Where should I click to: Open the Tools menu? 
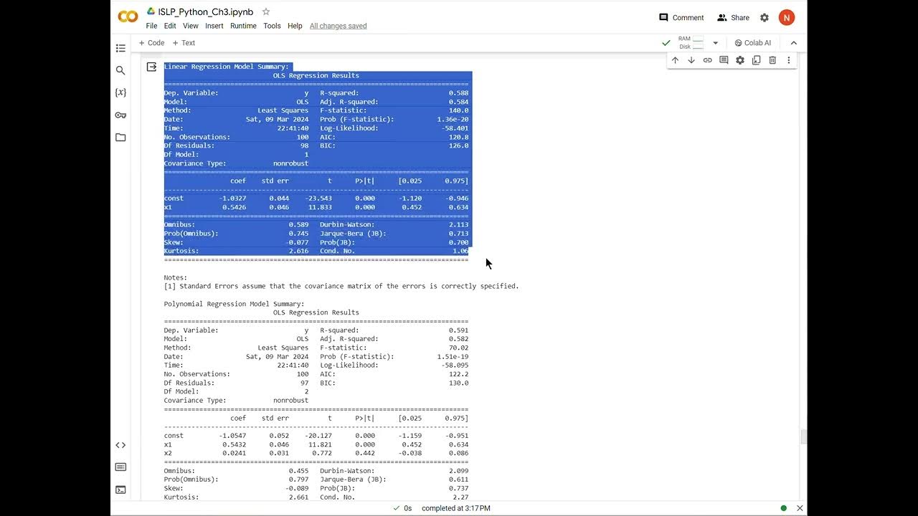(272, 26)
